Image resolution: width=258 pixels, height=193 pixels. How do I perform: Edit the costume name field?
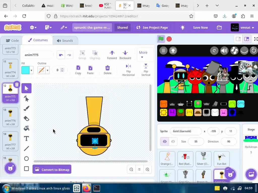click(38, 55)
